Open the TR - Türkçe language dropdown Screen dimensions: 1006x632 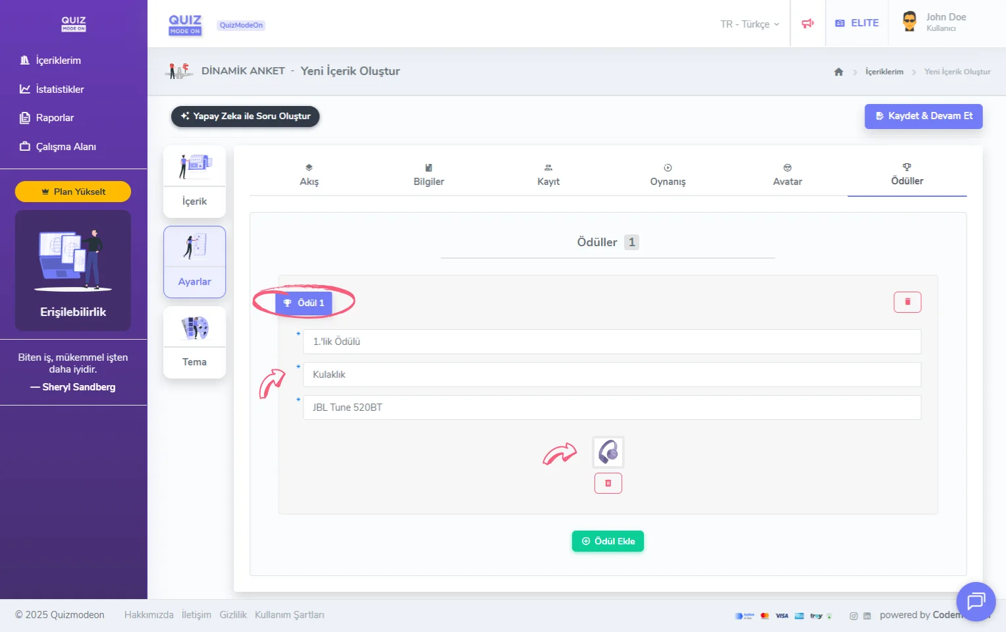coord(749,24)
